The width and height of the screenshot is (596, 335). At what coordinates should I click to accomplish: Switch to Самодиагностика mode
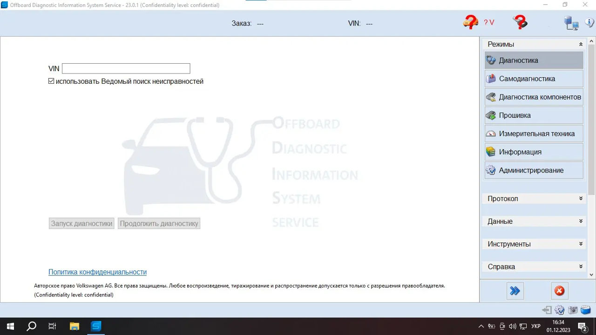[534, 79]
